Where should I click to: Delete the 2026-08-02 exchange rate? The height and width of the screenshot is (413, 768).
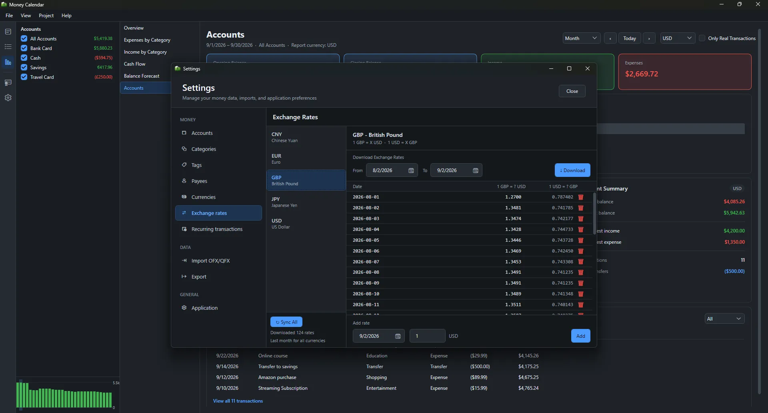coord(581,208)
